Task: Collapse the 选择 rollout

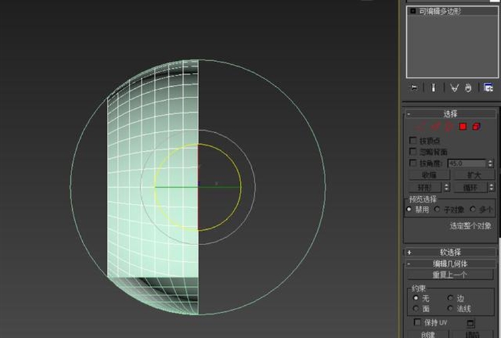Action: [x=450, y=114]
